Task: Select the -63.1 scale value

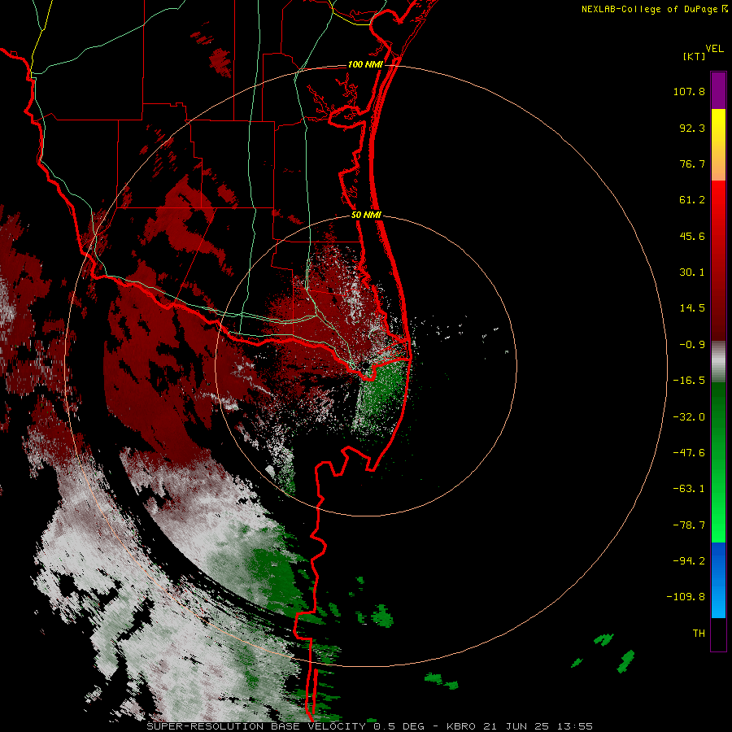Action: pyautogui.click(x=689, y=489)
